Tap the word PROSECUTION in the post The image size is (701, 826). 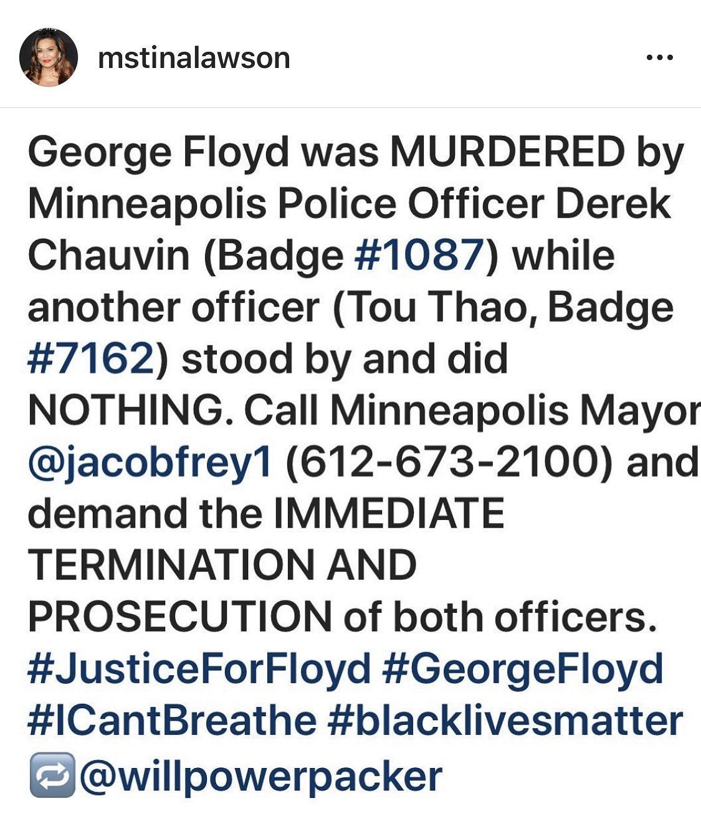(x=180, y=617)
